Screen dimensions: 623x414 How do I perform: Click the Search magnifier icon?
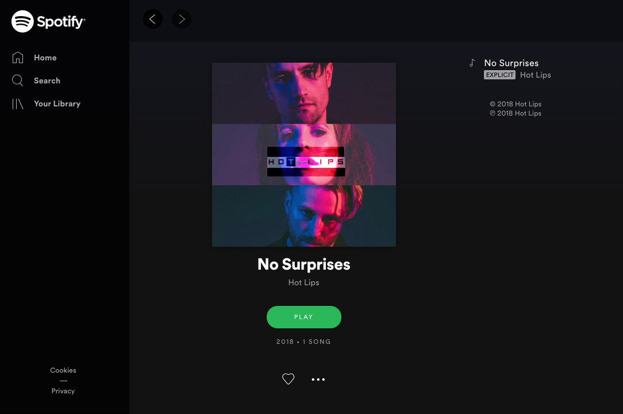pyautogui.click(x=17, y=80)
